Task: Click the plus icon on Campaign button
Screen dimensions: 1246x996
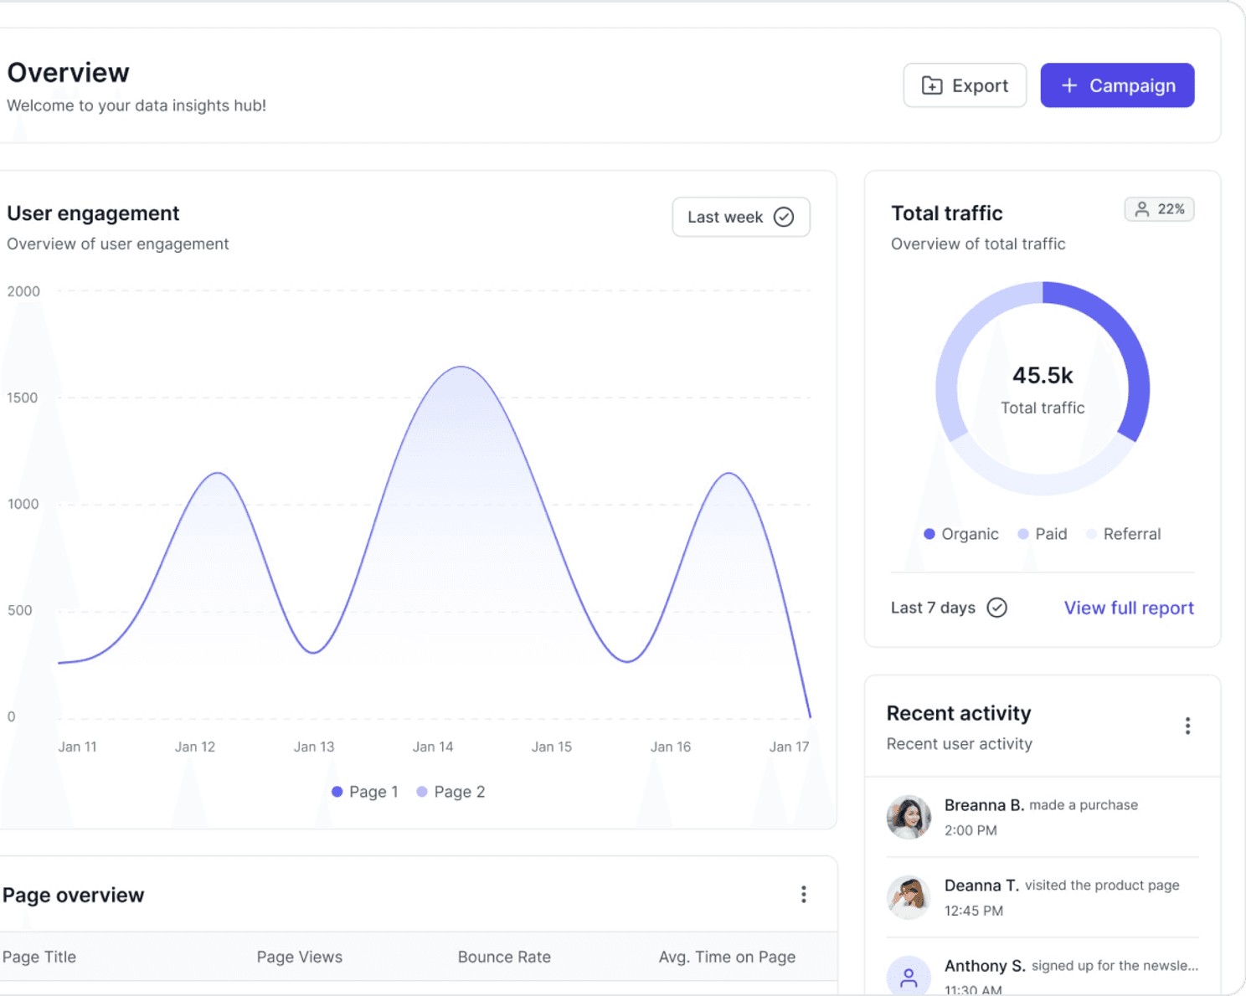Action: (1069, 85)
